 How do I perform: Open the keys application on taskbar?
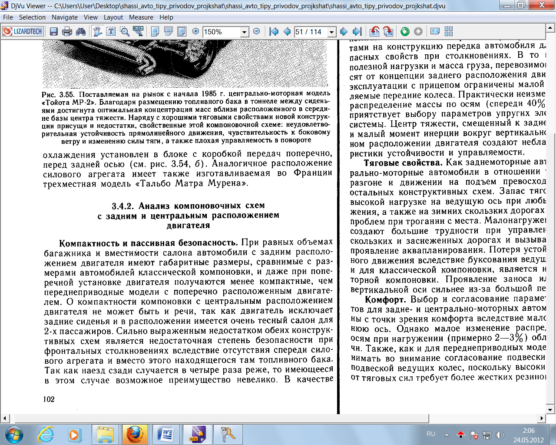pos(228,434)
